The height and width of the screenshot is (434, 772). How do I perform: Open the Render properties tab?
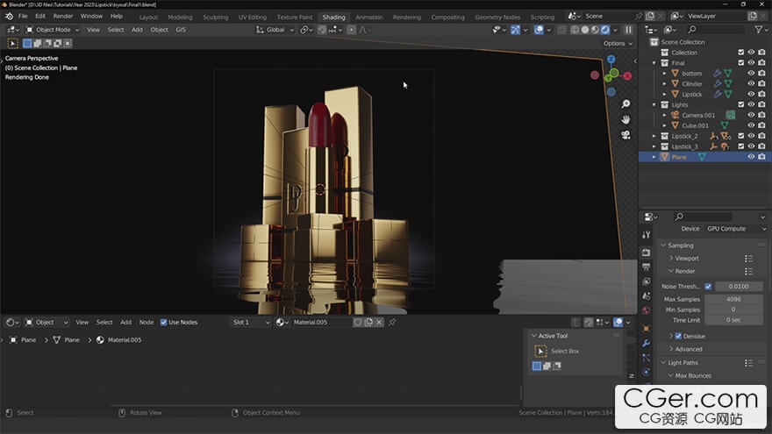(x=647, y=253)
